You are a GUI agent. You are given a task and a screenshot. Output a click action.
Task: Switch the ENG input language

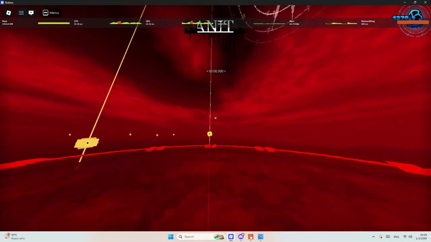point(396,237)
